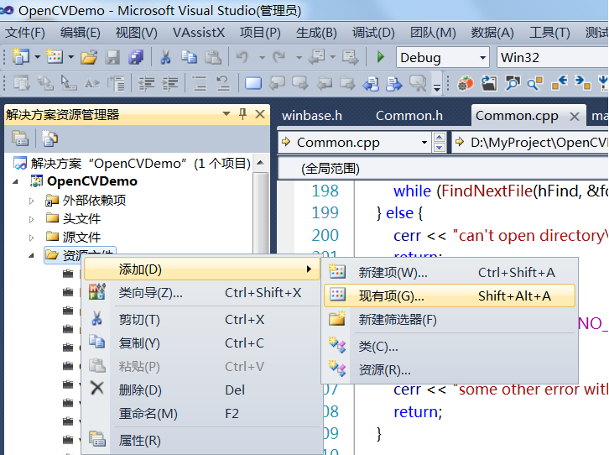Select 删除(D) in the context menu

202,390
